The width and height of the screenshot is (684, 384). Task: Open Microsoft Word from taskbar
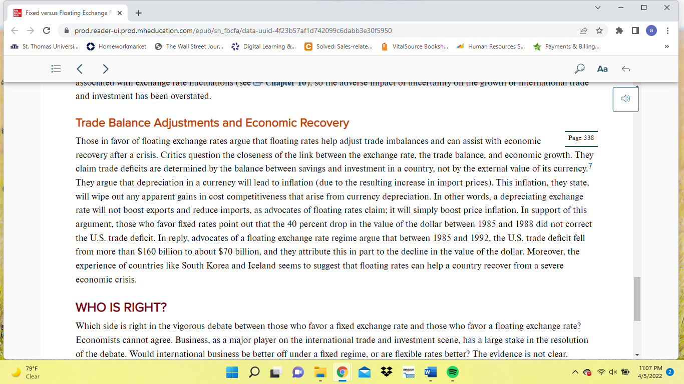(x=430, y=372)
